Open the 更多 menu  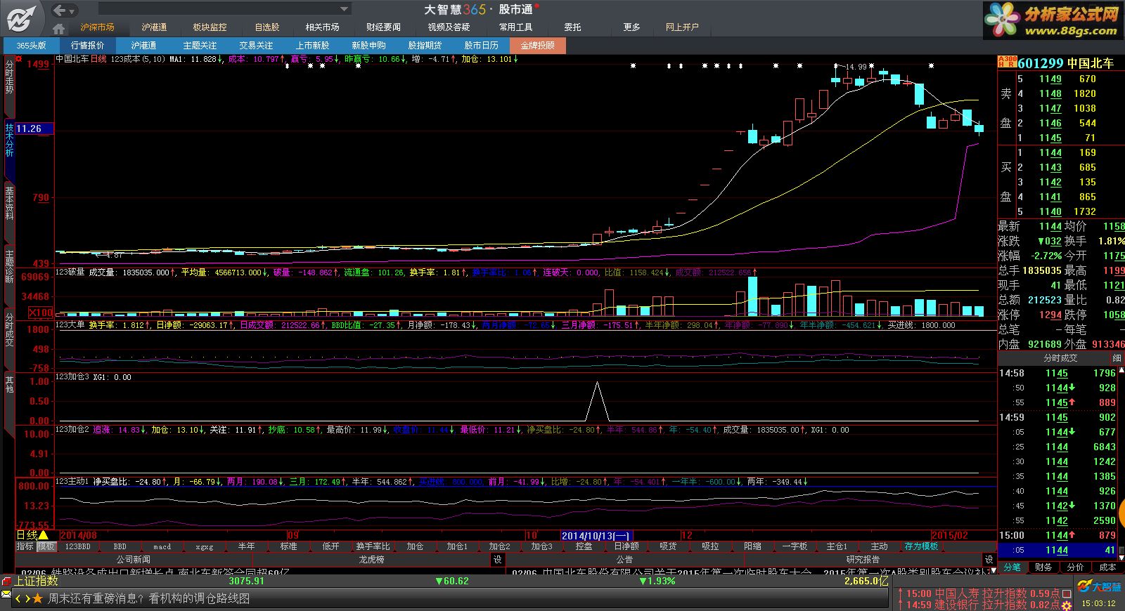coord(631,27)
